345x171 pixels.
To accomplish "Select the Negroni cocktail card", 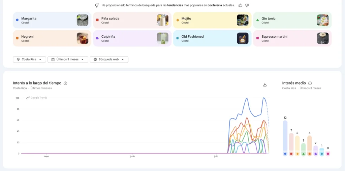I will point(52,38).
